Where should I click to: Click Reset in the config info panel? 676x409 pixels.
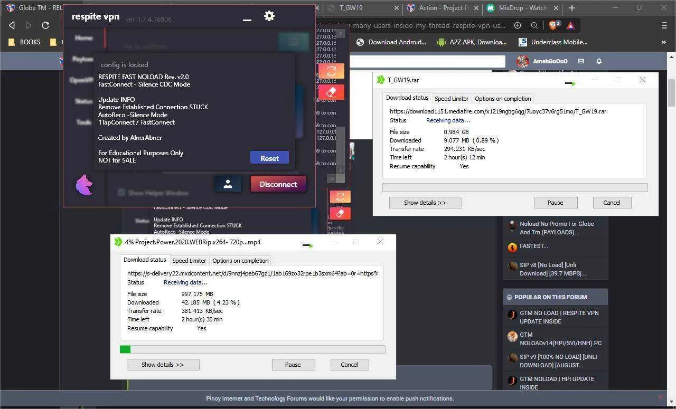tap(269, 158)
